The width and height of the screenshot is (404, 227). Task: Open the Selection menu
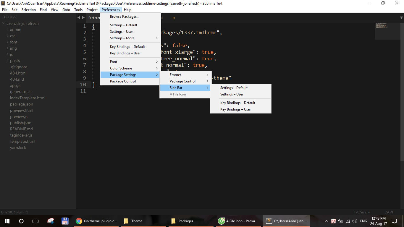tap(29, 10)
